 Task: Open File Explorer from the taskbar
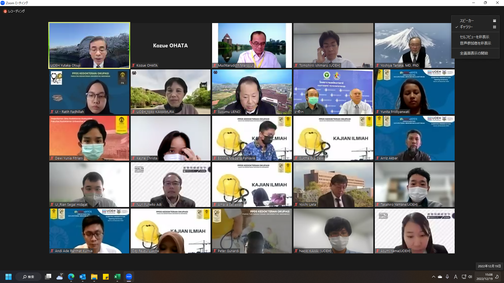94,277
